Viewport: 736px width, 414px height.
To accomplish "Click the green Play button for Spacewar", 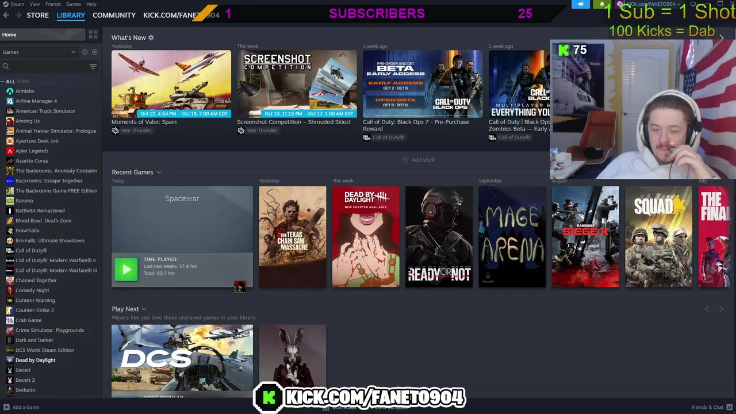I will coord(126,270).
